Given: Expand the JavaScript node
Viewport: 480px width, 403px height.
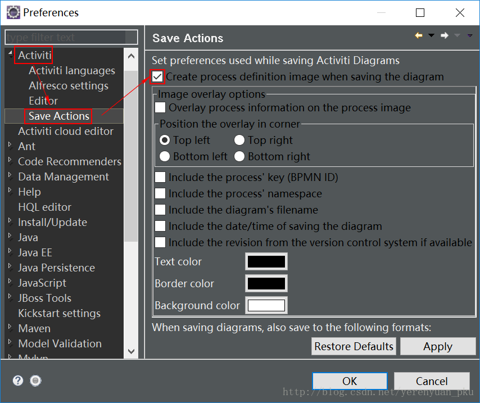Looking at the screenshot, I should click(10, 281).
